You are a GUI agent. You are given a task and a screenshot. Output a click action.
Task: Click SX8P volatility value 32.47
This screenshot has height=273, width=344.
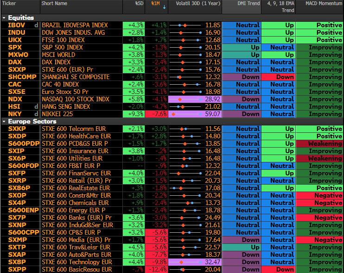212,262
